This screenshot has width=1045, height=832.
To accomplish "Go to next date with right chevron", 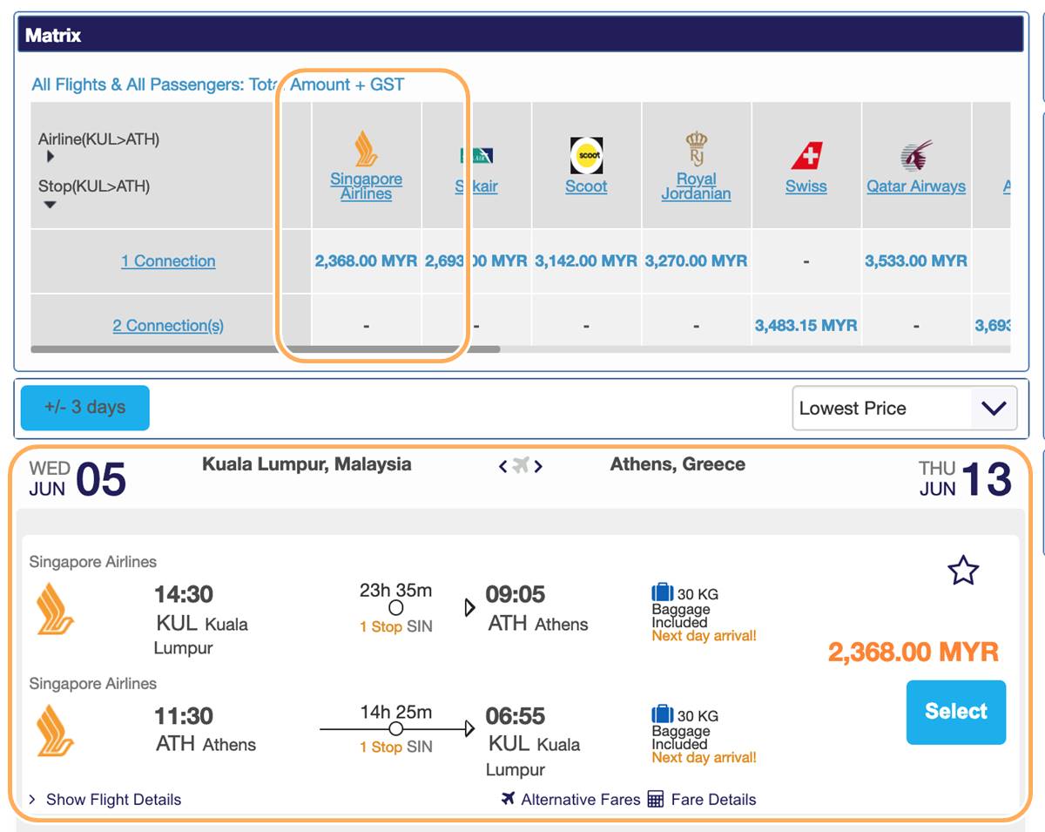I will pos(538,466).
